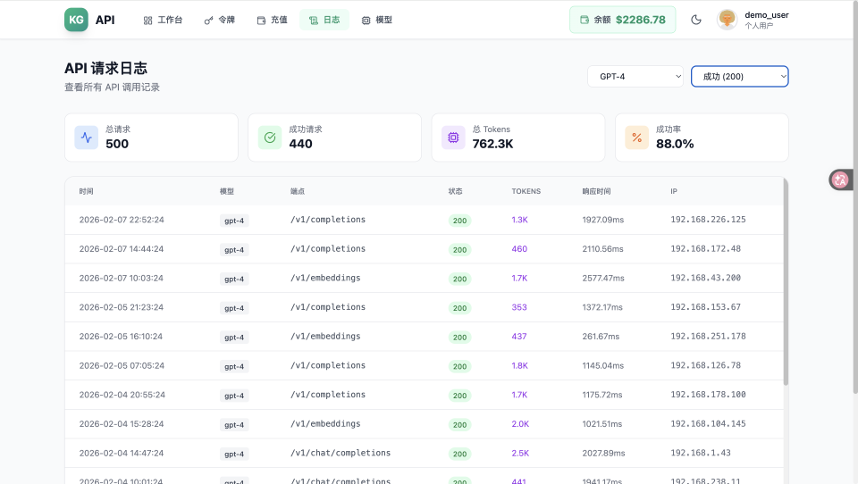Click the 总请求 500 stat card
The image size is (858, 484).
pos(152,138)
